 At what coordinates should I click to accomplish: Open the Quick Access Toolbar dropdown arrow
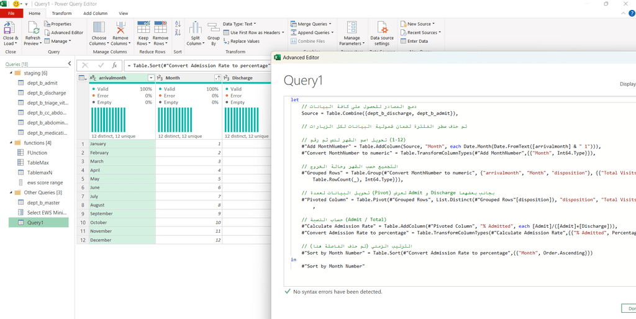pos(26,4)
